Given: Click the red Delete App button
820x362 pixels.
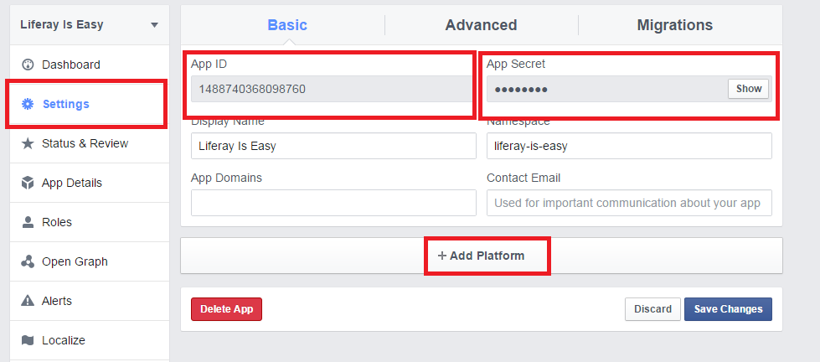Looking at the screenshot, I should click(226, 309).
